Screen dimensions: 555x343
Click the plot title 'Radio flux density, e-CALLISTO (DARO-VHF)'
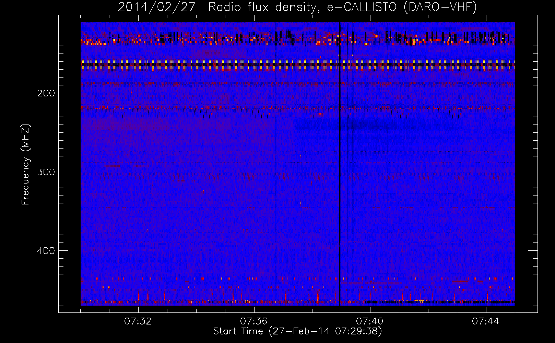coord(342,7)
